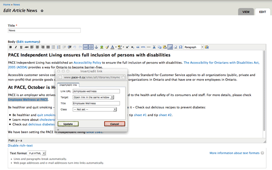Open the tip sheet #2 link
Screen dimensions: 272x170
[x=165, y=115]
